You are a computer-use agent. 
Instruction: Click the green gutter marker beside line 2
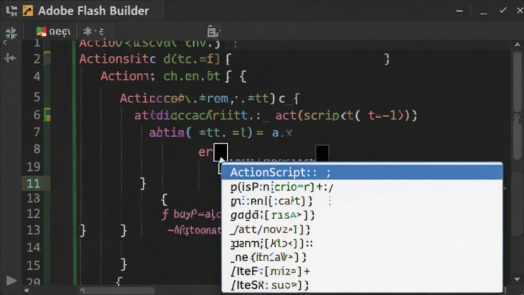[48, 58]
